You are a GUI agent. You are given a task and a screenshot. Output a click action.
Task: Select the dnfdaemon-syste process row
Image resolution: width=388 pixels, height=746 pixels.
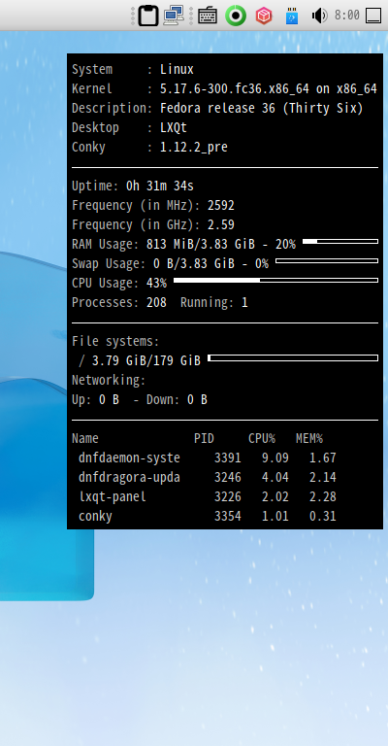[208, 458]
